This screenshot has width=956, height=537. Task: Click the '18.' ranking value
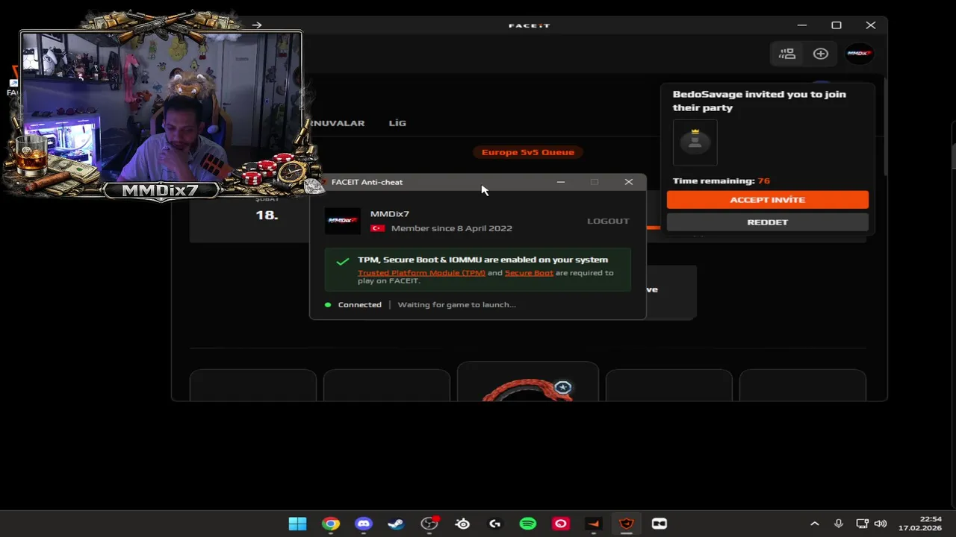[x=267, y=215]
